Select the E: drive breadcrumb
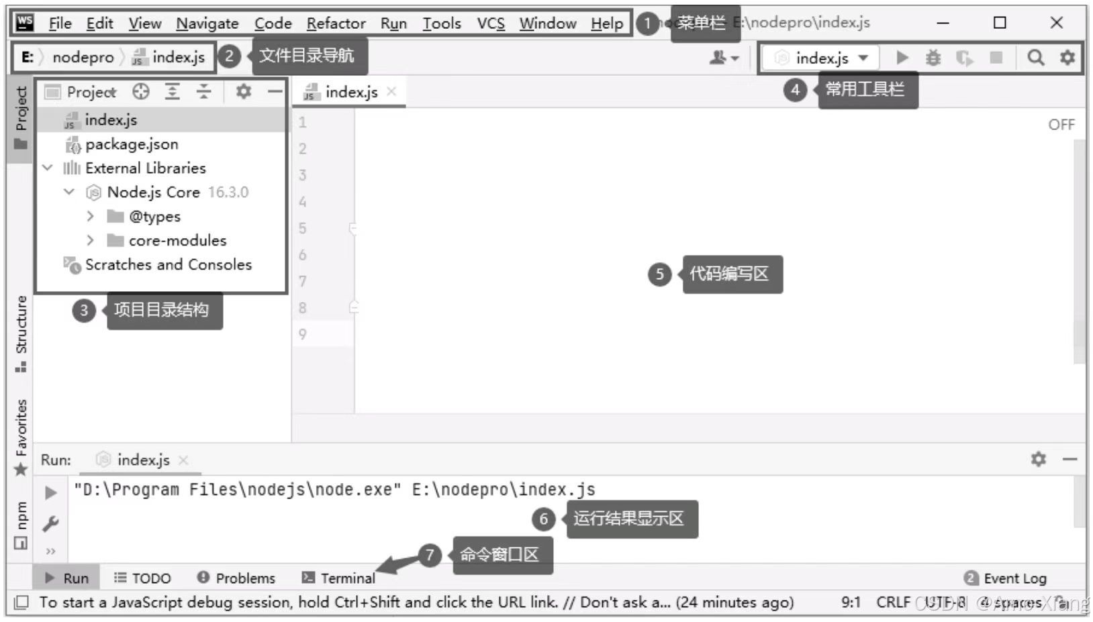1093x622 pixels. click(x=28, y=57)
